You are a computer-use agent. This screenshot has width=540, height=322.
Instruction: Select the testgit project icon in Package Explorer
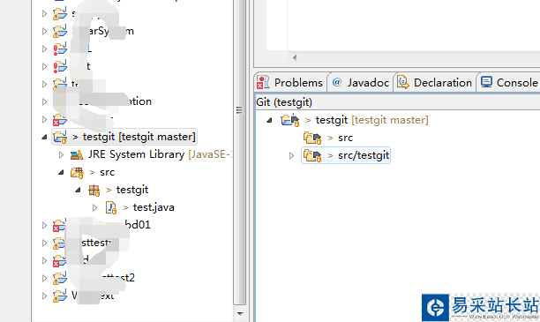60,137
